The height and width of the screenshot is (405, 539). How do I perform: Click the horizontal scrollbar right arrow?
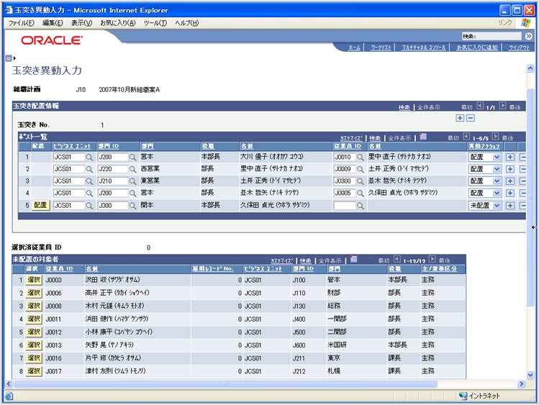[522, 384]
